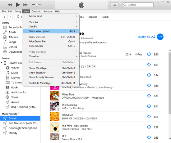
Task: Select Switch to MiniPlayer
Action: (51, 83)
